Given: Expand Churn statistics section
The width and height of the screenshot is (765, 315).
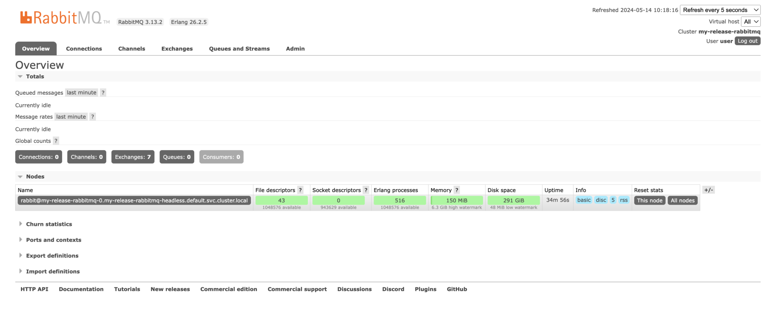Looking at the screenshot, I should coord(49,224).
